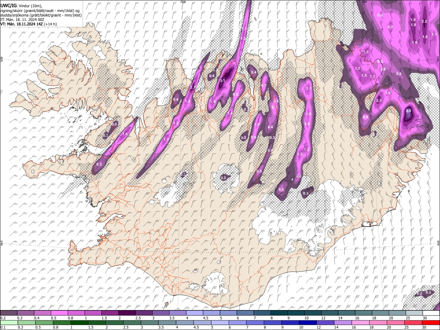
Task: Click the lightest green swatch starting the rain legend
Action: pos(9,322)
